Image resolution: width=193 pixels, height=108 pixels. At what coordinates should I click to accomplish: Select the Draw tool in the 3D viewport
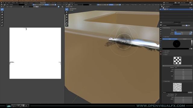[67, 9]
